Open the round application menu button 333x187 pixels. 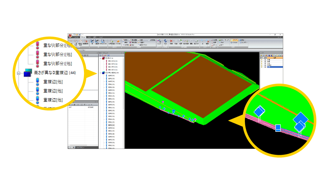click(x=70, y=36)
